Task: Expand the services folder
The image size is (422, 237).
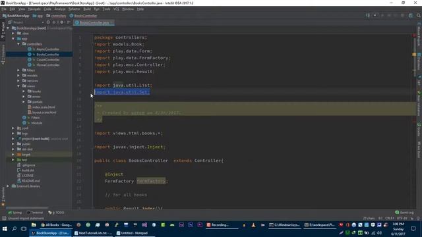Action: coord(18,80)
